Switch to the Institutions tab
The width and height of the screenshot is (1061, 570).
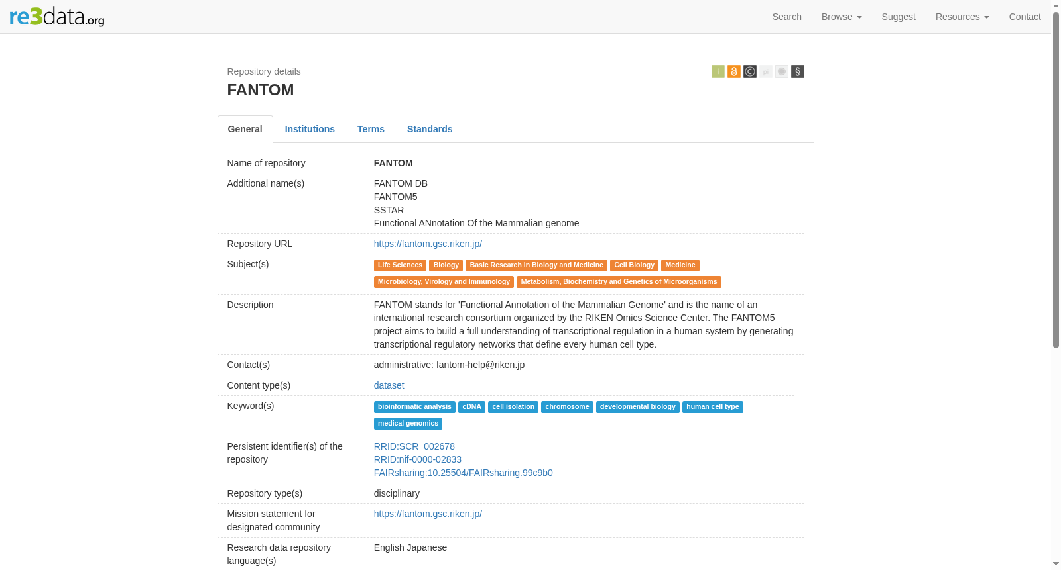click(310, 129)
